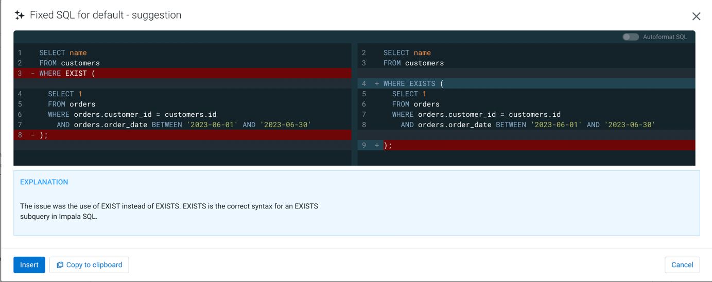Viewport: 712px width, 282px height.
Task: Click the minus marker on removed line 3
Action: [x=32, y=74]
